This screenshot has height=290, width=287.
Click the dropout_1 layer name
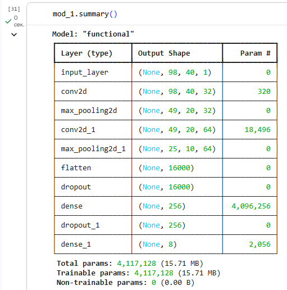click(80, 225)
